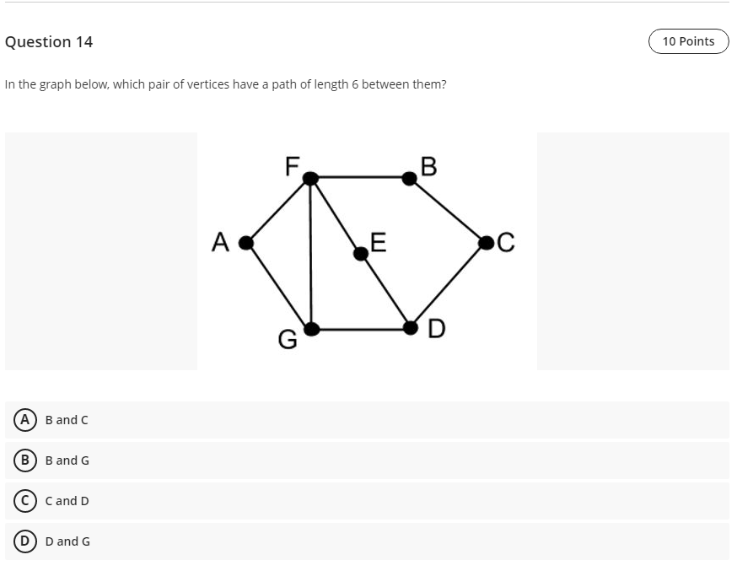Screen dimensions: 753x587
Task: Click the graph illustration image
Action: point(367,251)
